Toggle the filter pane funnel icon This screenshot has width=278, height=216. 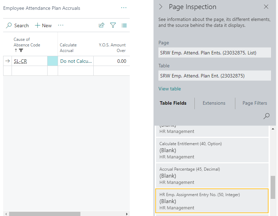point(113,25)
